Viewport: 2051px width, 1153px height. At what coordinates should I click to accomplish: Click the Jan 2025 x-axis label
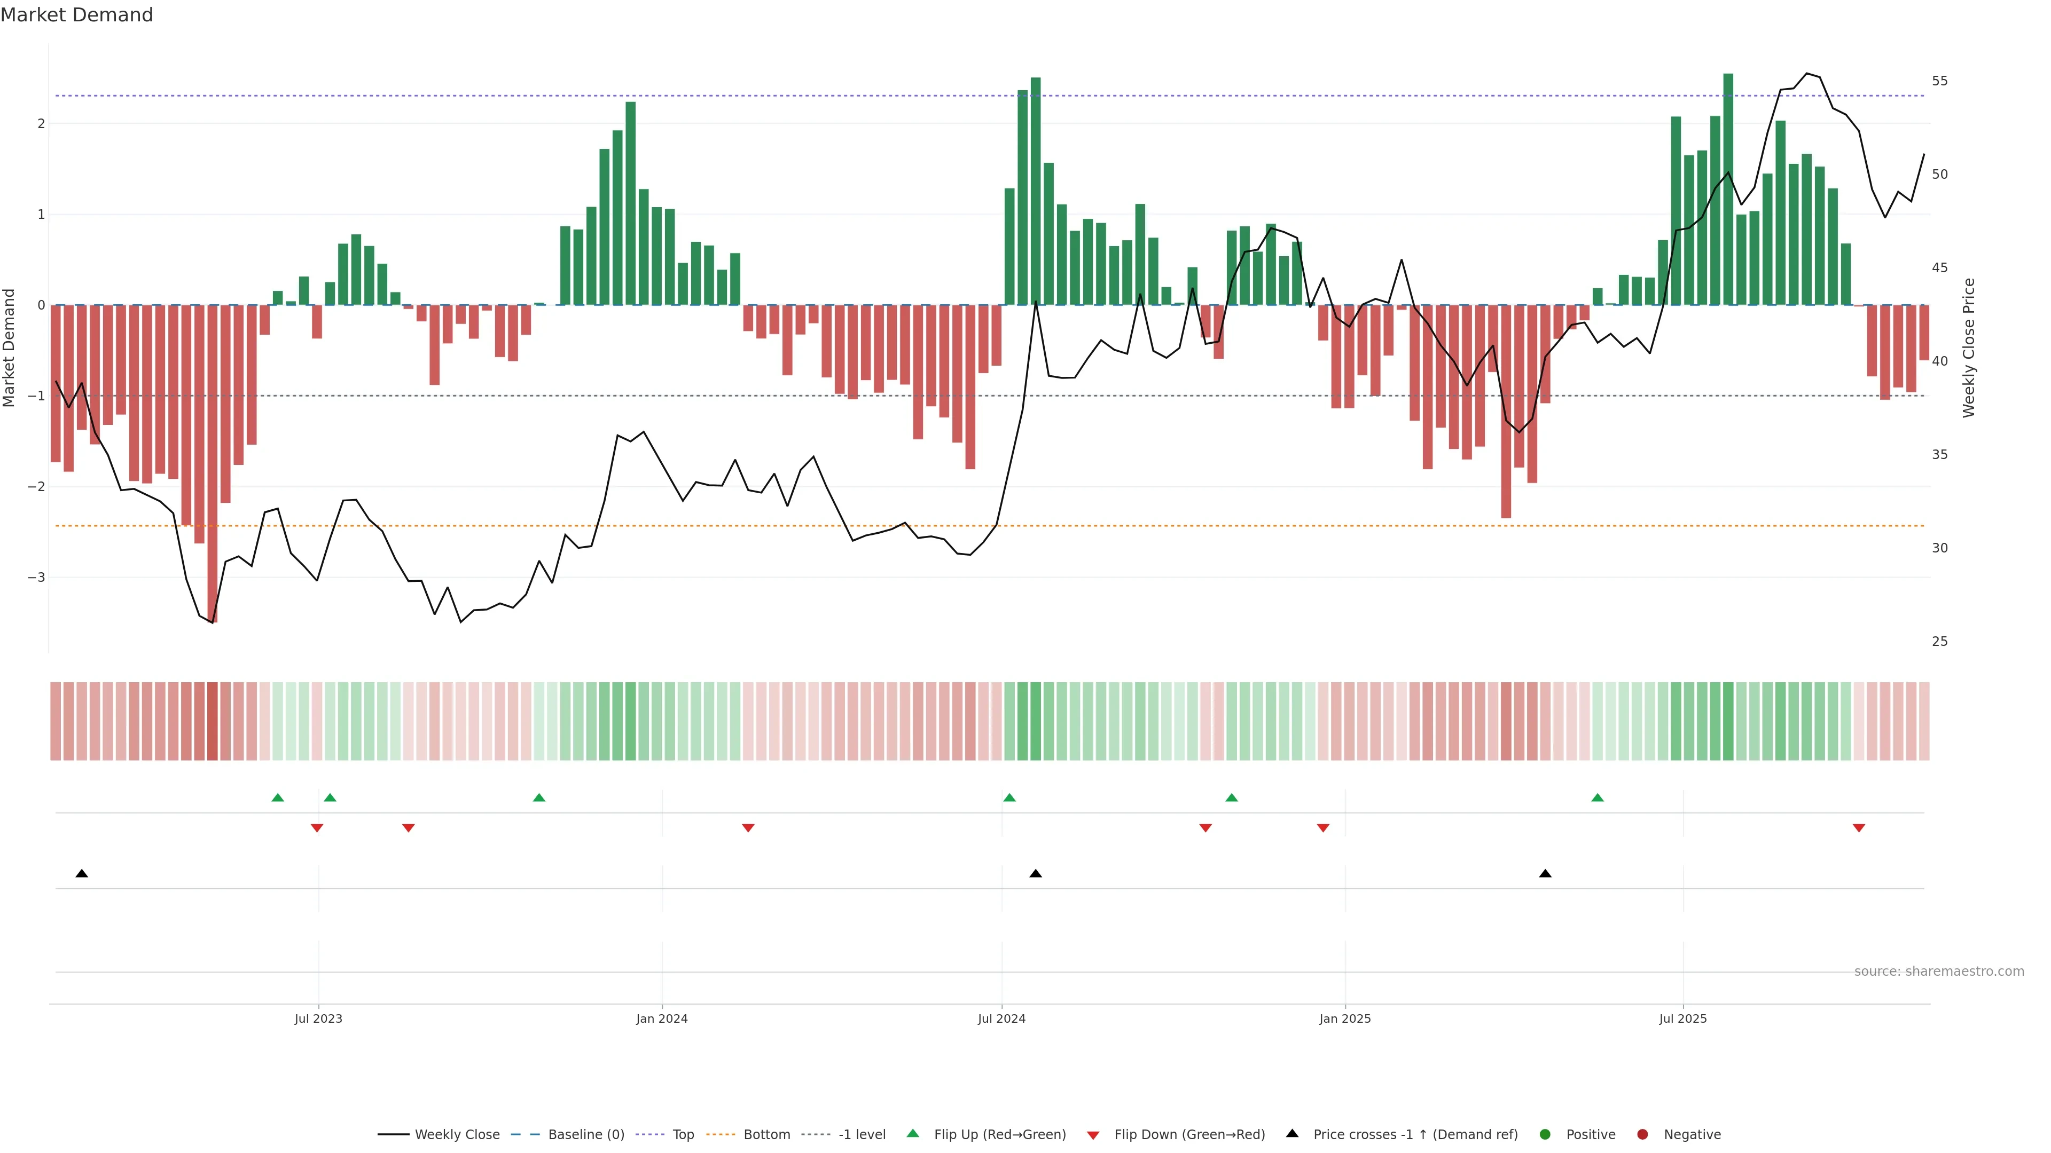coord(1345,1018)
